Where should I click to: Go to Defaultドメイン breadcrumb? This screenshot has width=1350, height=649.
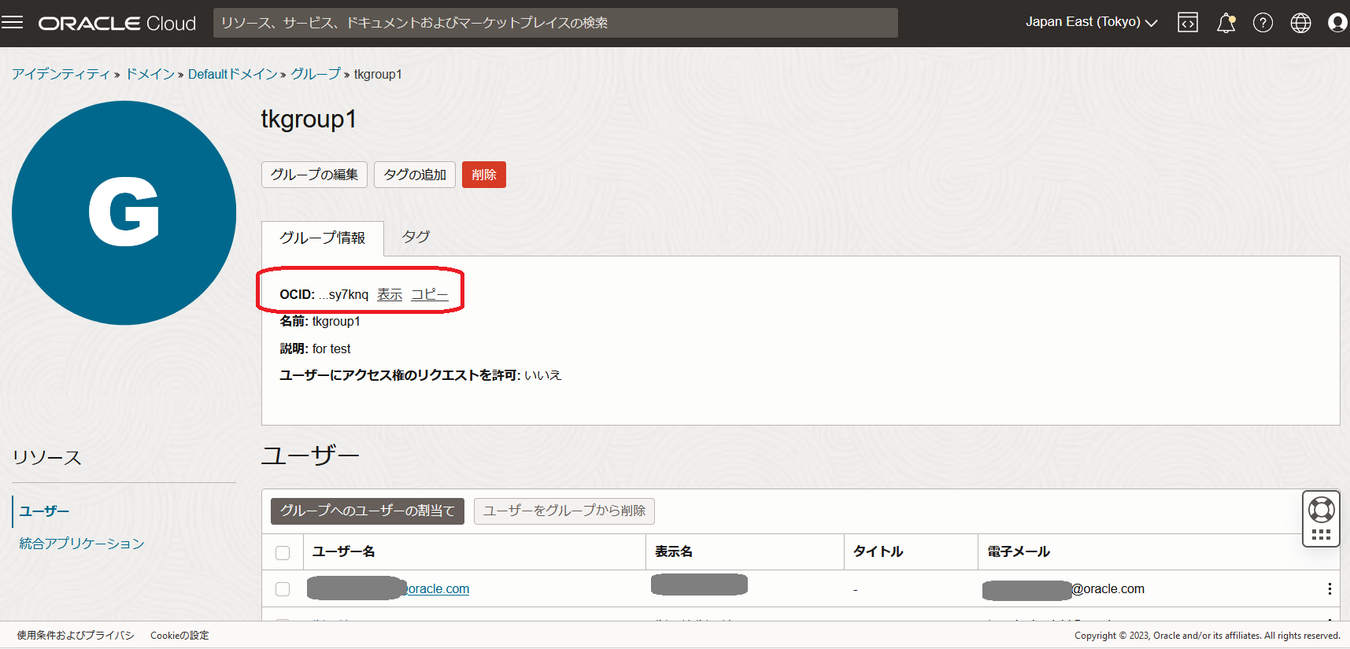point(233,74)
